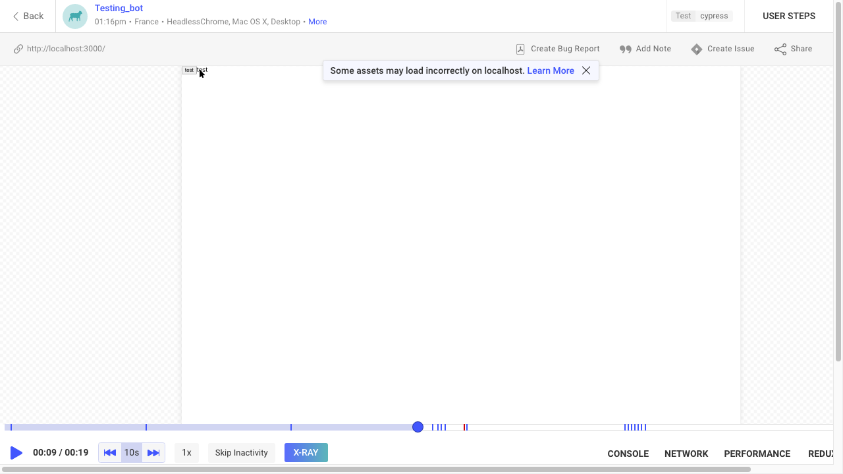Screen dimensions: 843x474
Task: Toggle X-RAY mode
Action: click(x=306, y=453)
